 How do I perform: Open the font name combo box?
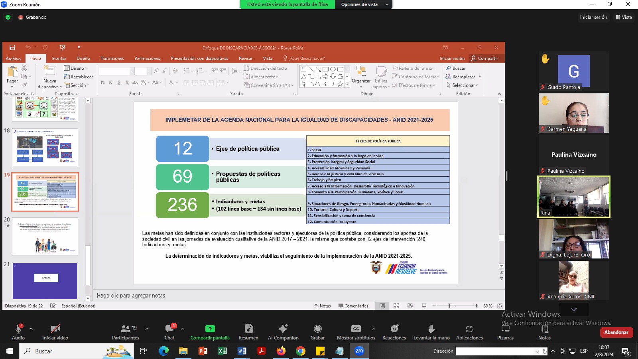tap(116, 71)
